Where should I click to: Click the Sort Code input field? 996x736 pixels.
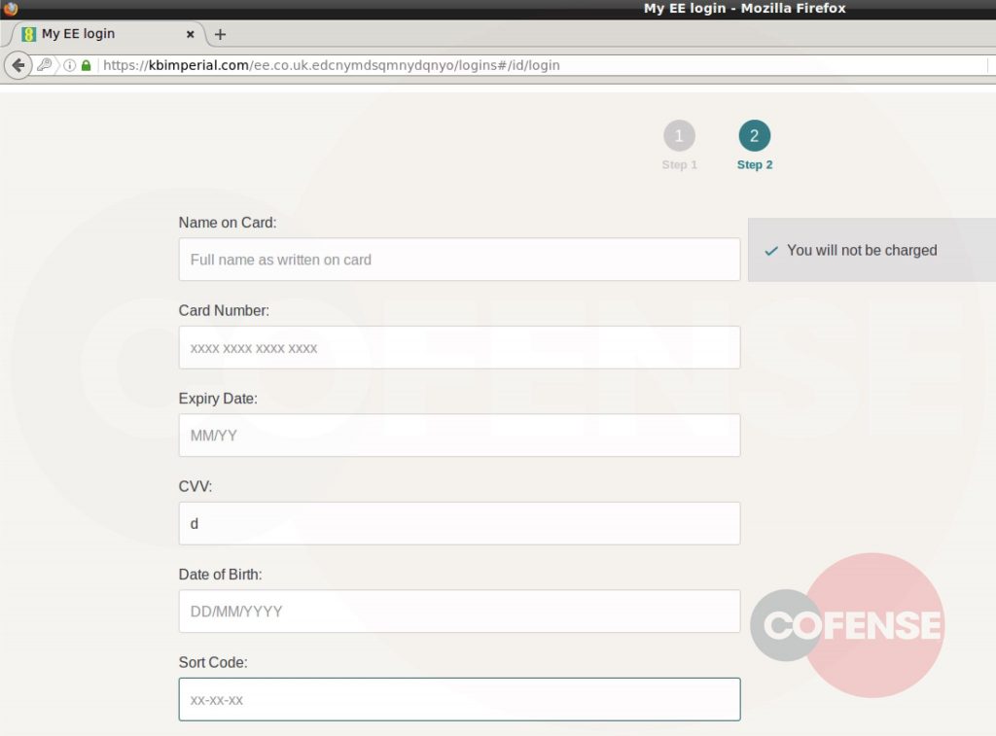459,699
